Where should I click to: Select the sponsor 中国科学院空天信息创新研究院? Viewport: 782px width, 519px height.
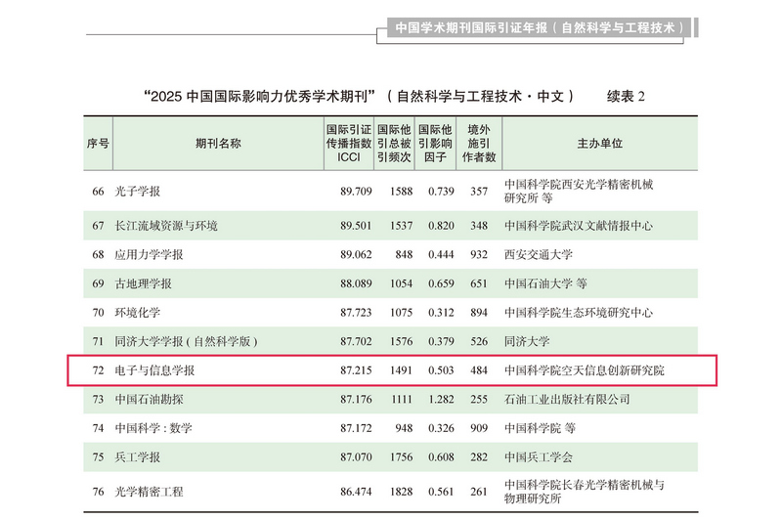click(588, 371)
